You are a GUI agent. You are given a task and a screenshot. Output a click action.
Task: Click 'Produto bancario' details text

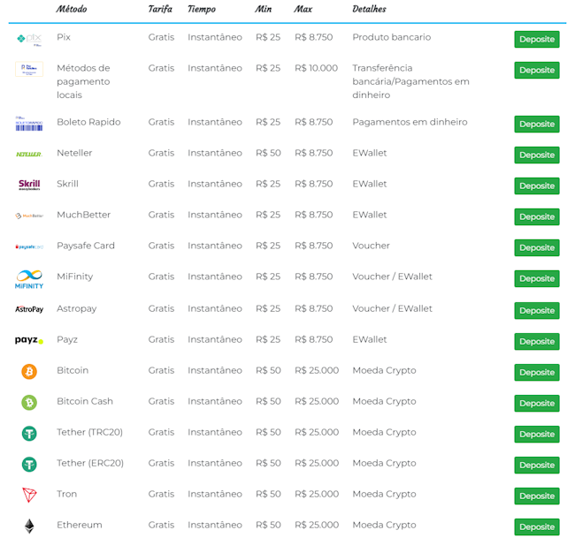coord(392,37)
